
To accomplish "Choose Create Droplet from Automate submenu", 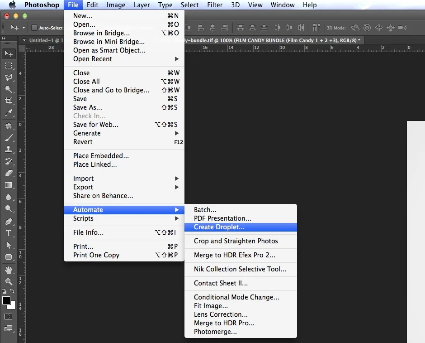I will point(241,227).
